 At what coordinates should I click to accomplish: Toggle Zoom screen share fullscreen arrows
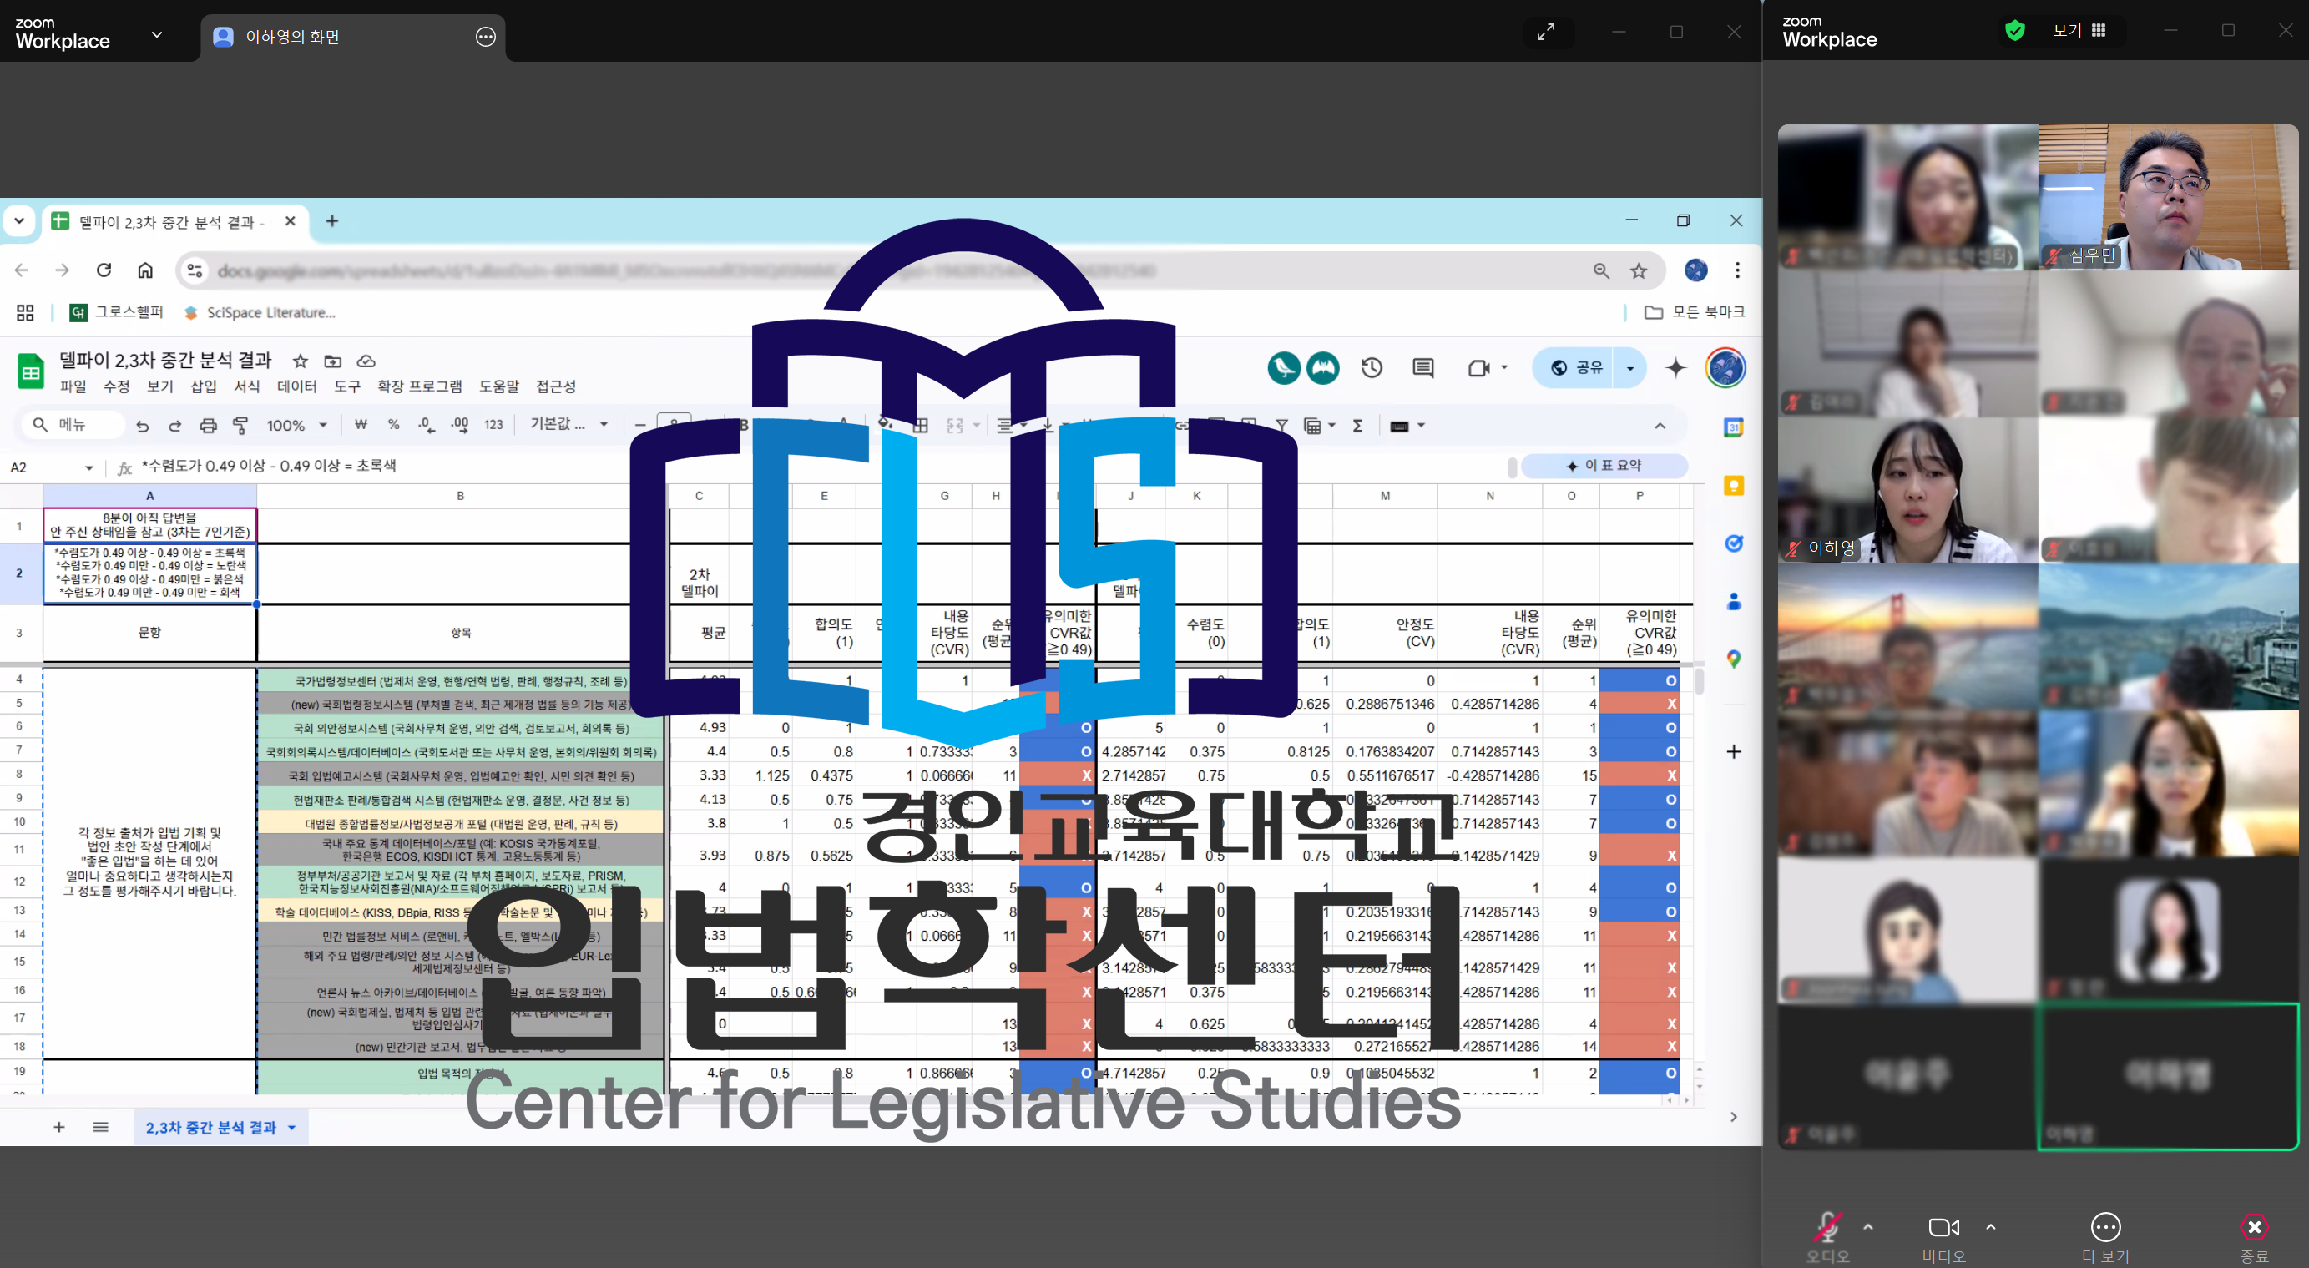(1545, 33)
